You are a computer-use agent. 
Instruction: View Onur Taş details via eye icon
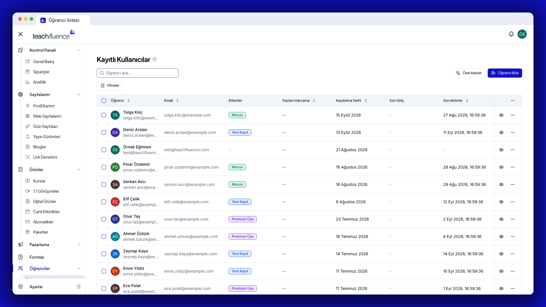(501, 219)
